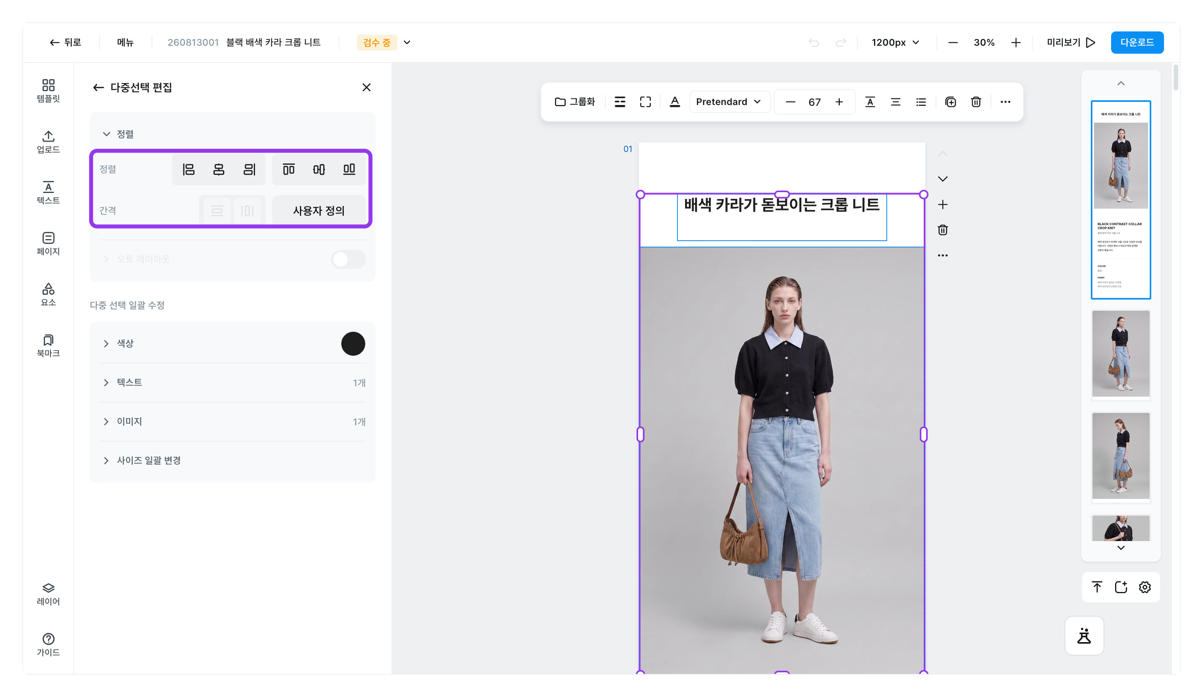Click 미리보기 preview button

[1071, 43]
